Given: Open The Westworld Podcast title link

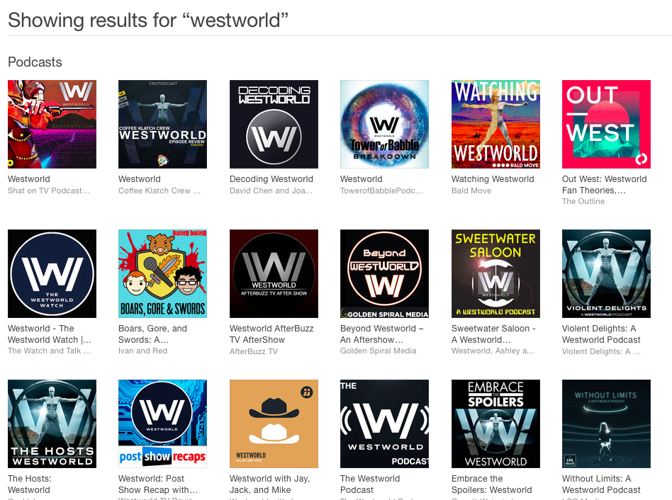Looking at the screenshot, I should pyautogui.click(x=370, y=484).
